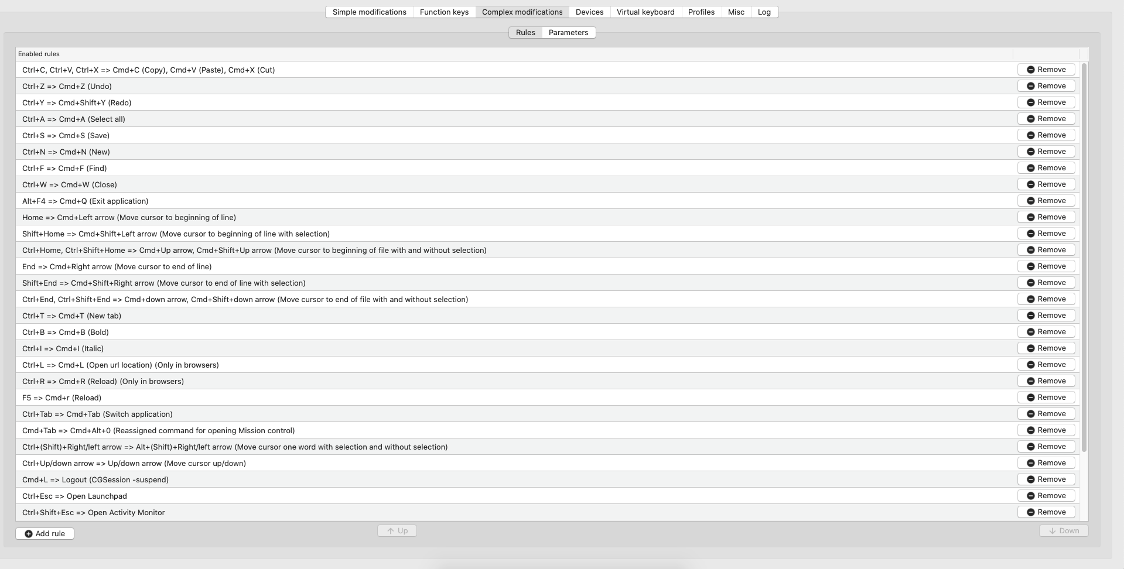The height and width of the screenshot is (569, 1124).
Task: Switch to the Parameters sub-tab
Action: click(568, 33)
